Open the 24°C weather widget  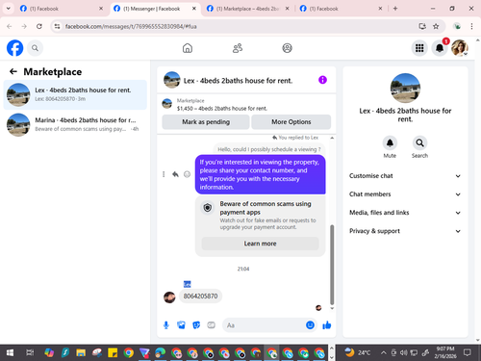358,352
